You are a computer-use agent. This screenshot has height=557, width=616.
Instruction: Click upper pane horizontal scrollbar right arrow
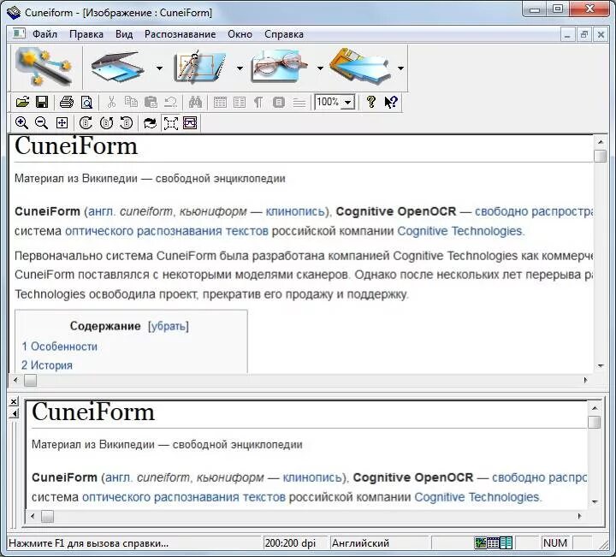585,380
